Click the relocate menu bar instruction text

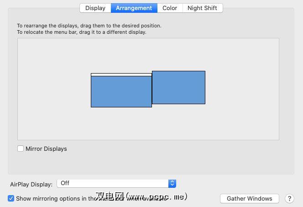(82, 32)
